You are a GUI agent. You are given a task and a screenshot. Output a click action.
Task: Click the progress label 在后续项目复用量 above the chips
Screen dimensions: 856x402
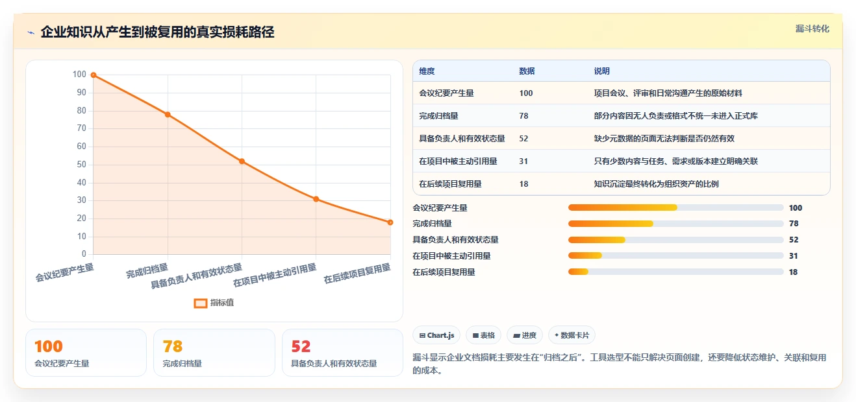pyautogui.click(x=444, y=272)
